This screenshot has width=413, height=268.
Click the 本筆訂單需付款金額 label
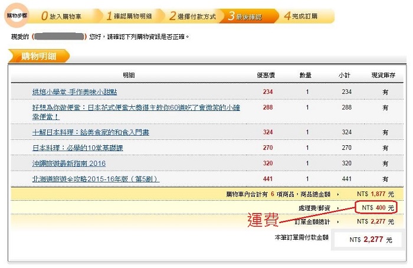(301, 237)
